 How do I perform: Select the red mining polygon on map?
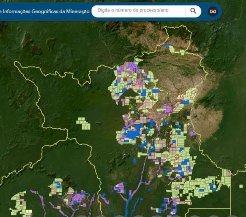pyautogui.click(x=126, y=79)
